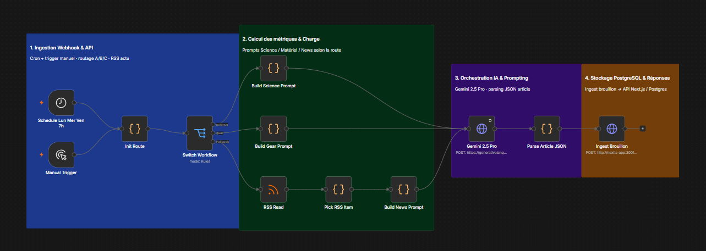Select the Build News Prompt code node
This screenshot has width=706, height=251.
tap(403, 189)
